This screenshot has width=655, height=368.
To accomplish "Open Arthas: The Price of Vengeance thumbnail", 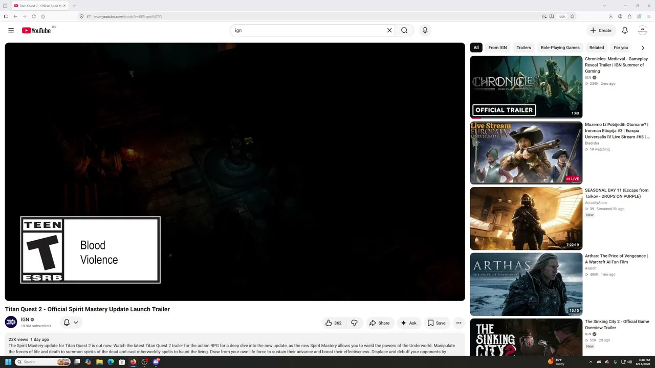I will point(526,284).
